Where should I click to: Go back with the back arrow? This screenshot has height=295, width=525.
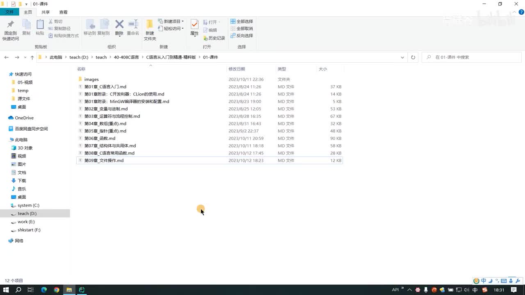pos(7,57)
